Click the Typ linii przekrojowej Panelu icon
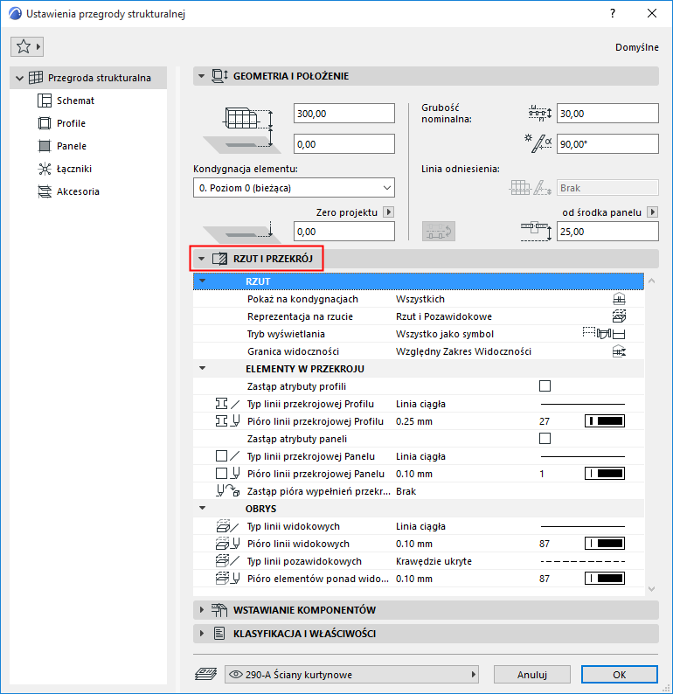Viewport: 673px width, 694px height. click(x=227, y=456)
